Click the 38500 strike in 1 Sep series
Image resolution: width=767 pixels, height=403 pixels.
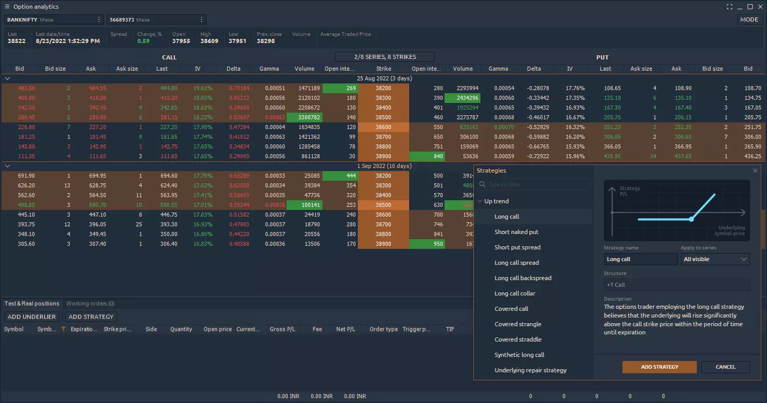[383, 205]
